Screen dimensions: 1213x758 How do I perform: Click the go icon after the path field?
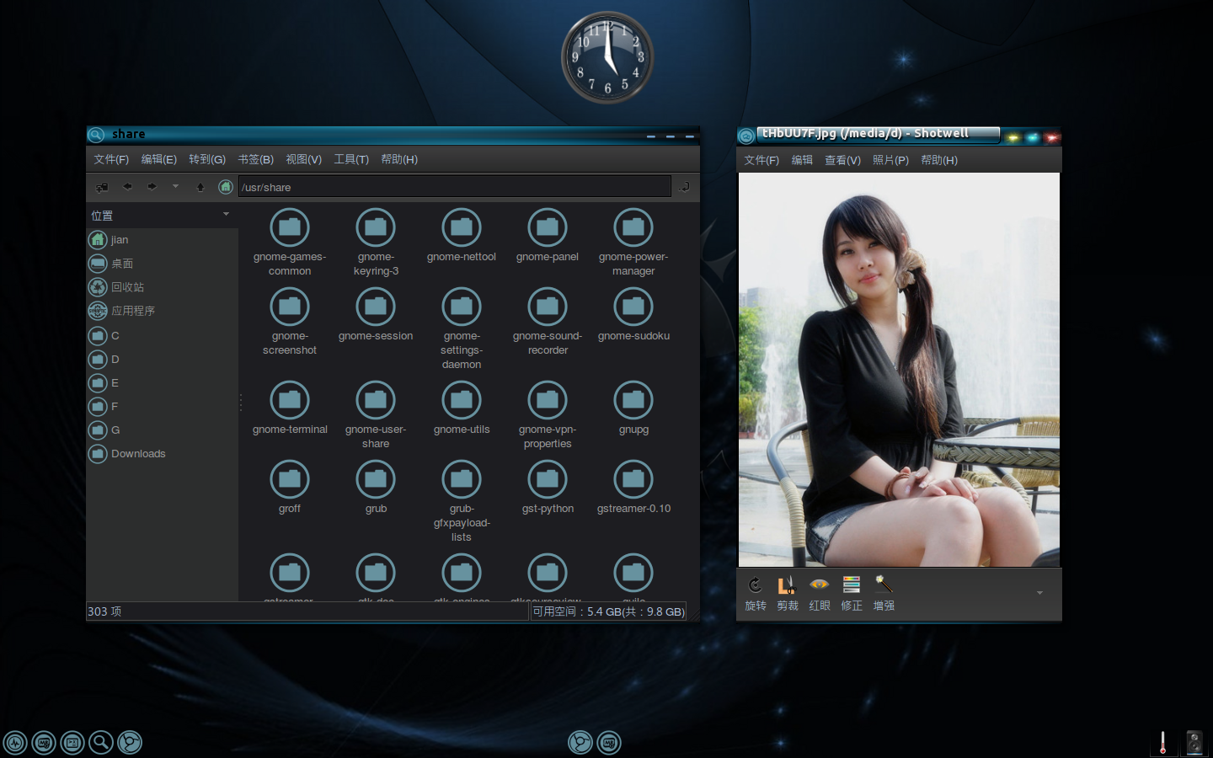[x=685, y=187]
